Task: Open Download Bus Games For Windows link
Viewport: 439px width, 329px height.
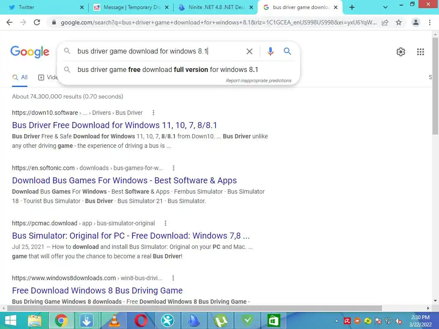Action: [x=124, y=180]
